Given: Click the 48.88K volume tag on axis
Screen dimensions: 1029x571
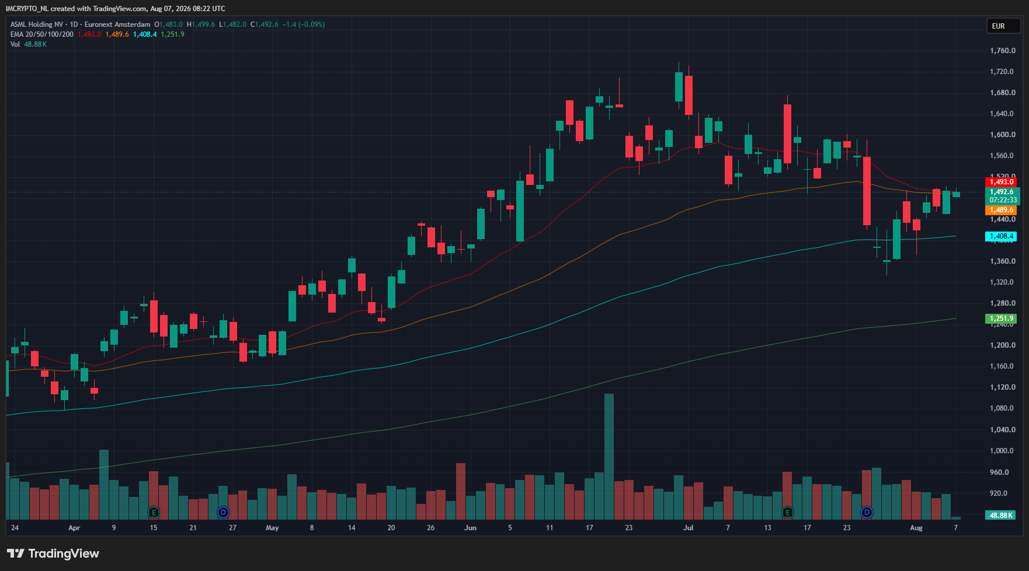Looking at the screenshot, I should (x=1000, y=515).
